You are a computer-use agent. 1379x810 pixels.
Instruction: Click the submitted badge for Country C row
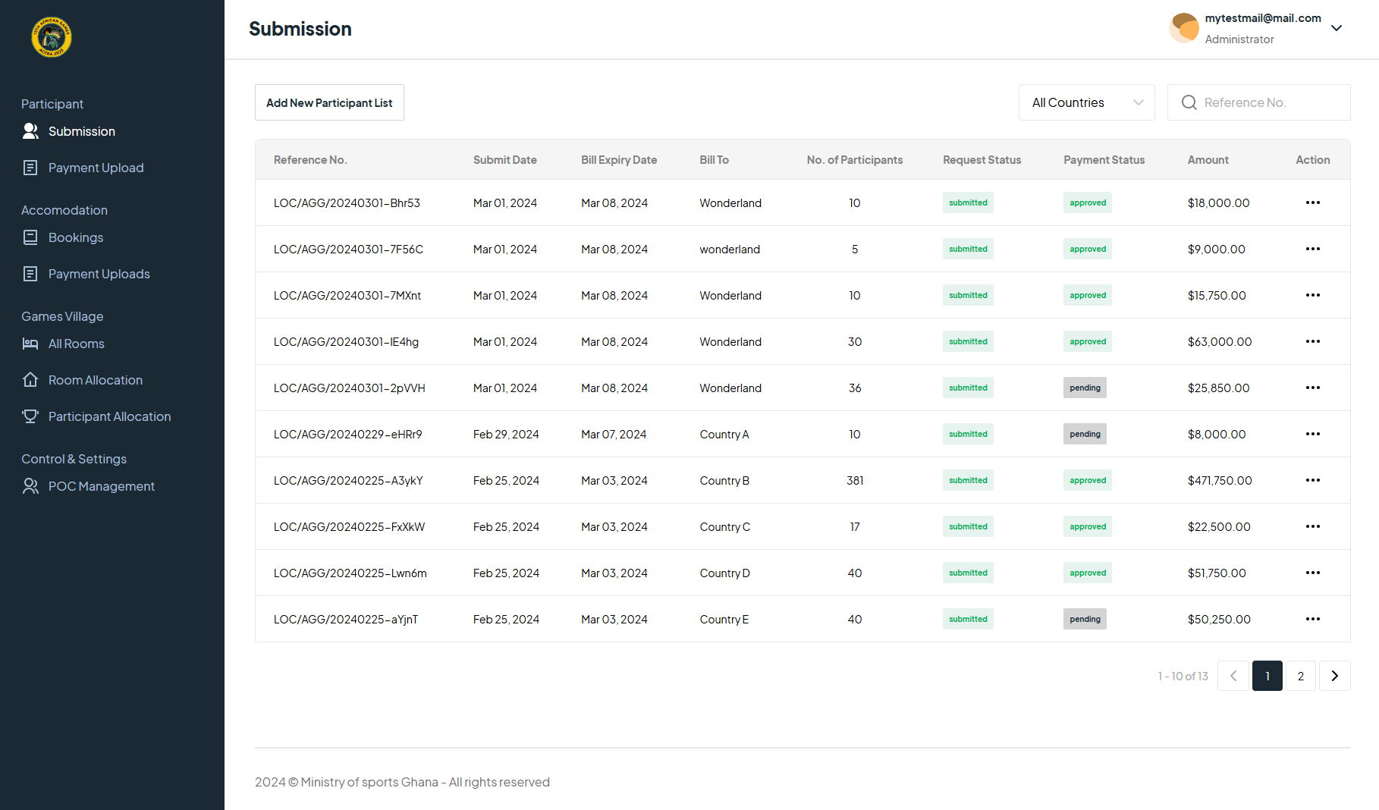point(968,526)
